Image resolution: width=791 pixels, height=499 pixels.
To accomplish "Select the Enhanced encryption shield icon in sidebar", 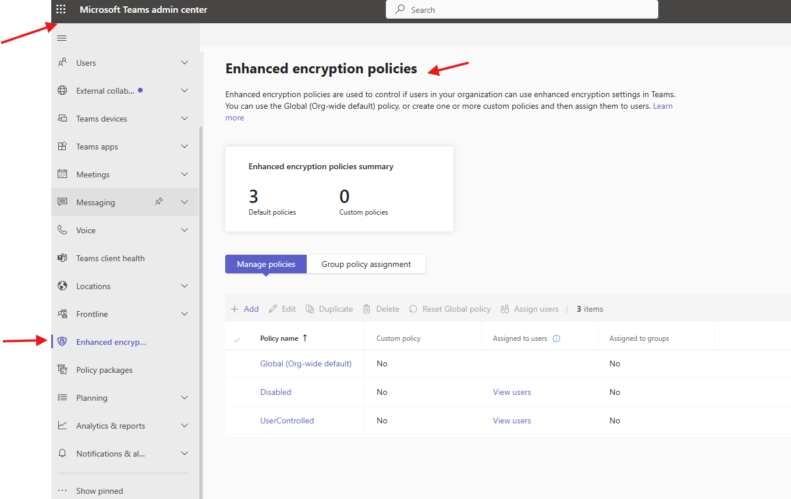I will coord(62,341).
